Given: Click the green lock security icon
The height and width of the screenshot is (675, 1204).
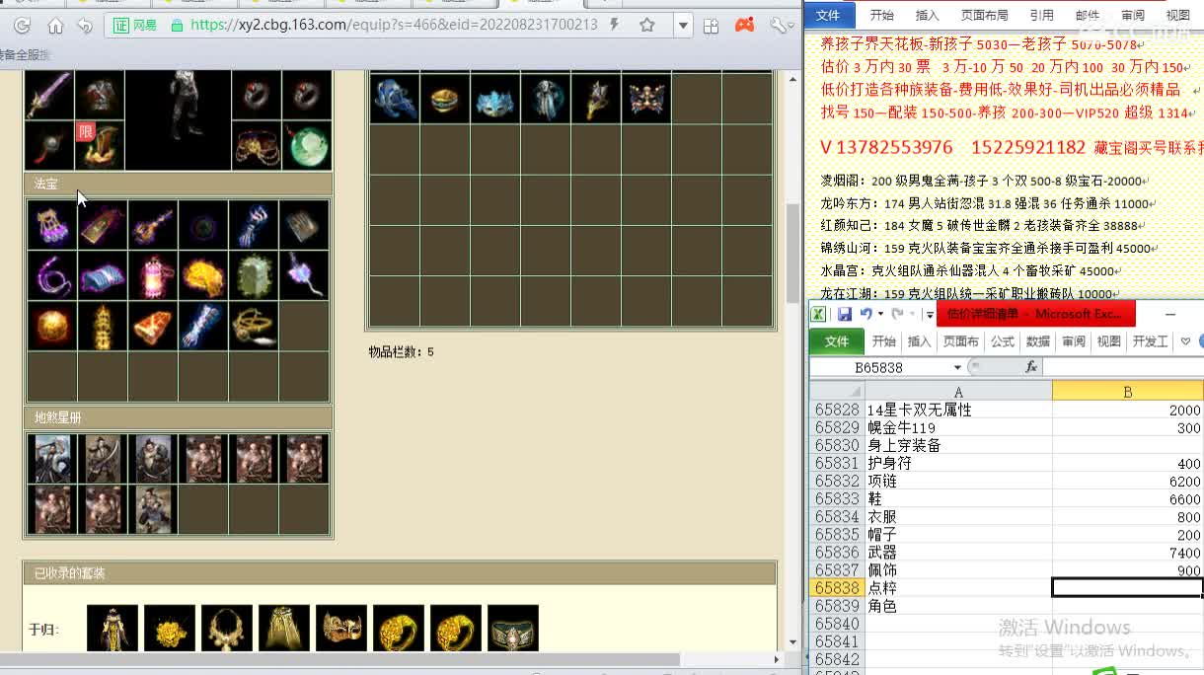Looking at the screenshot, I should click(177, 26).
